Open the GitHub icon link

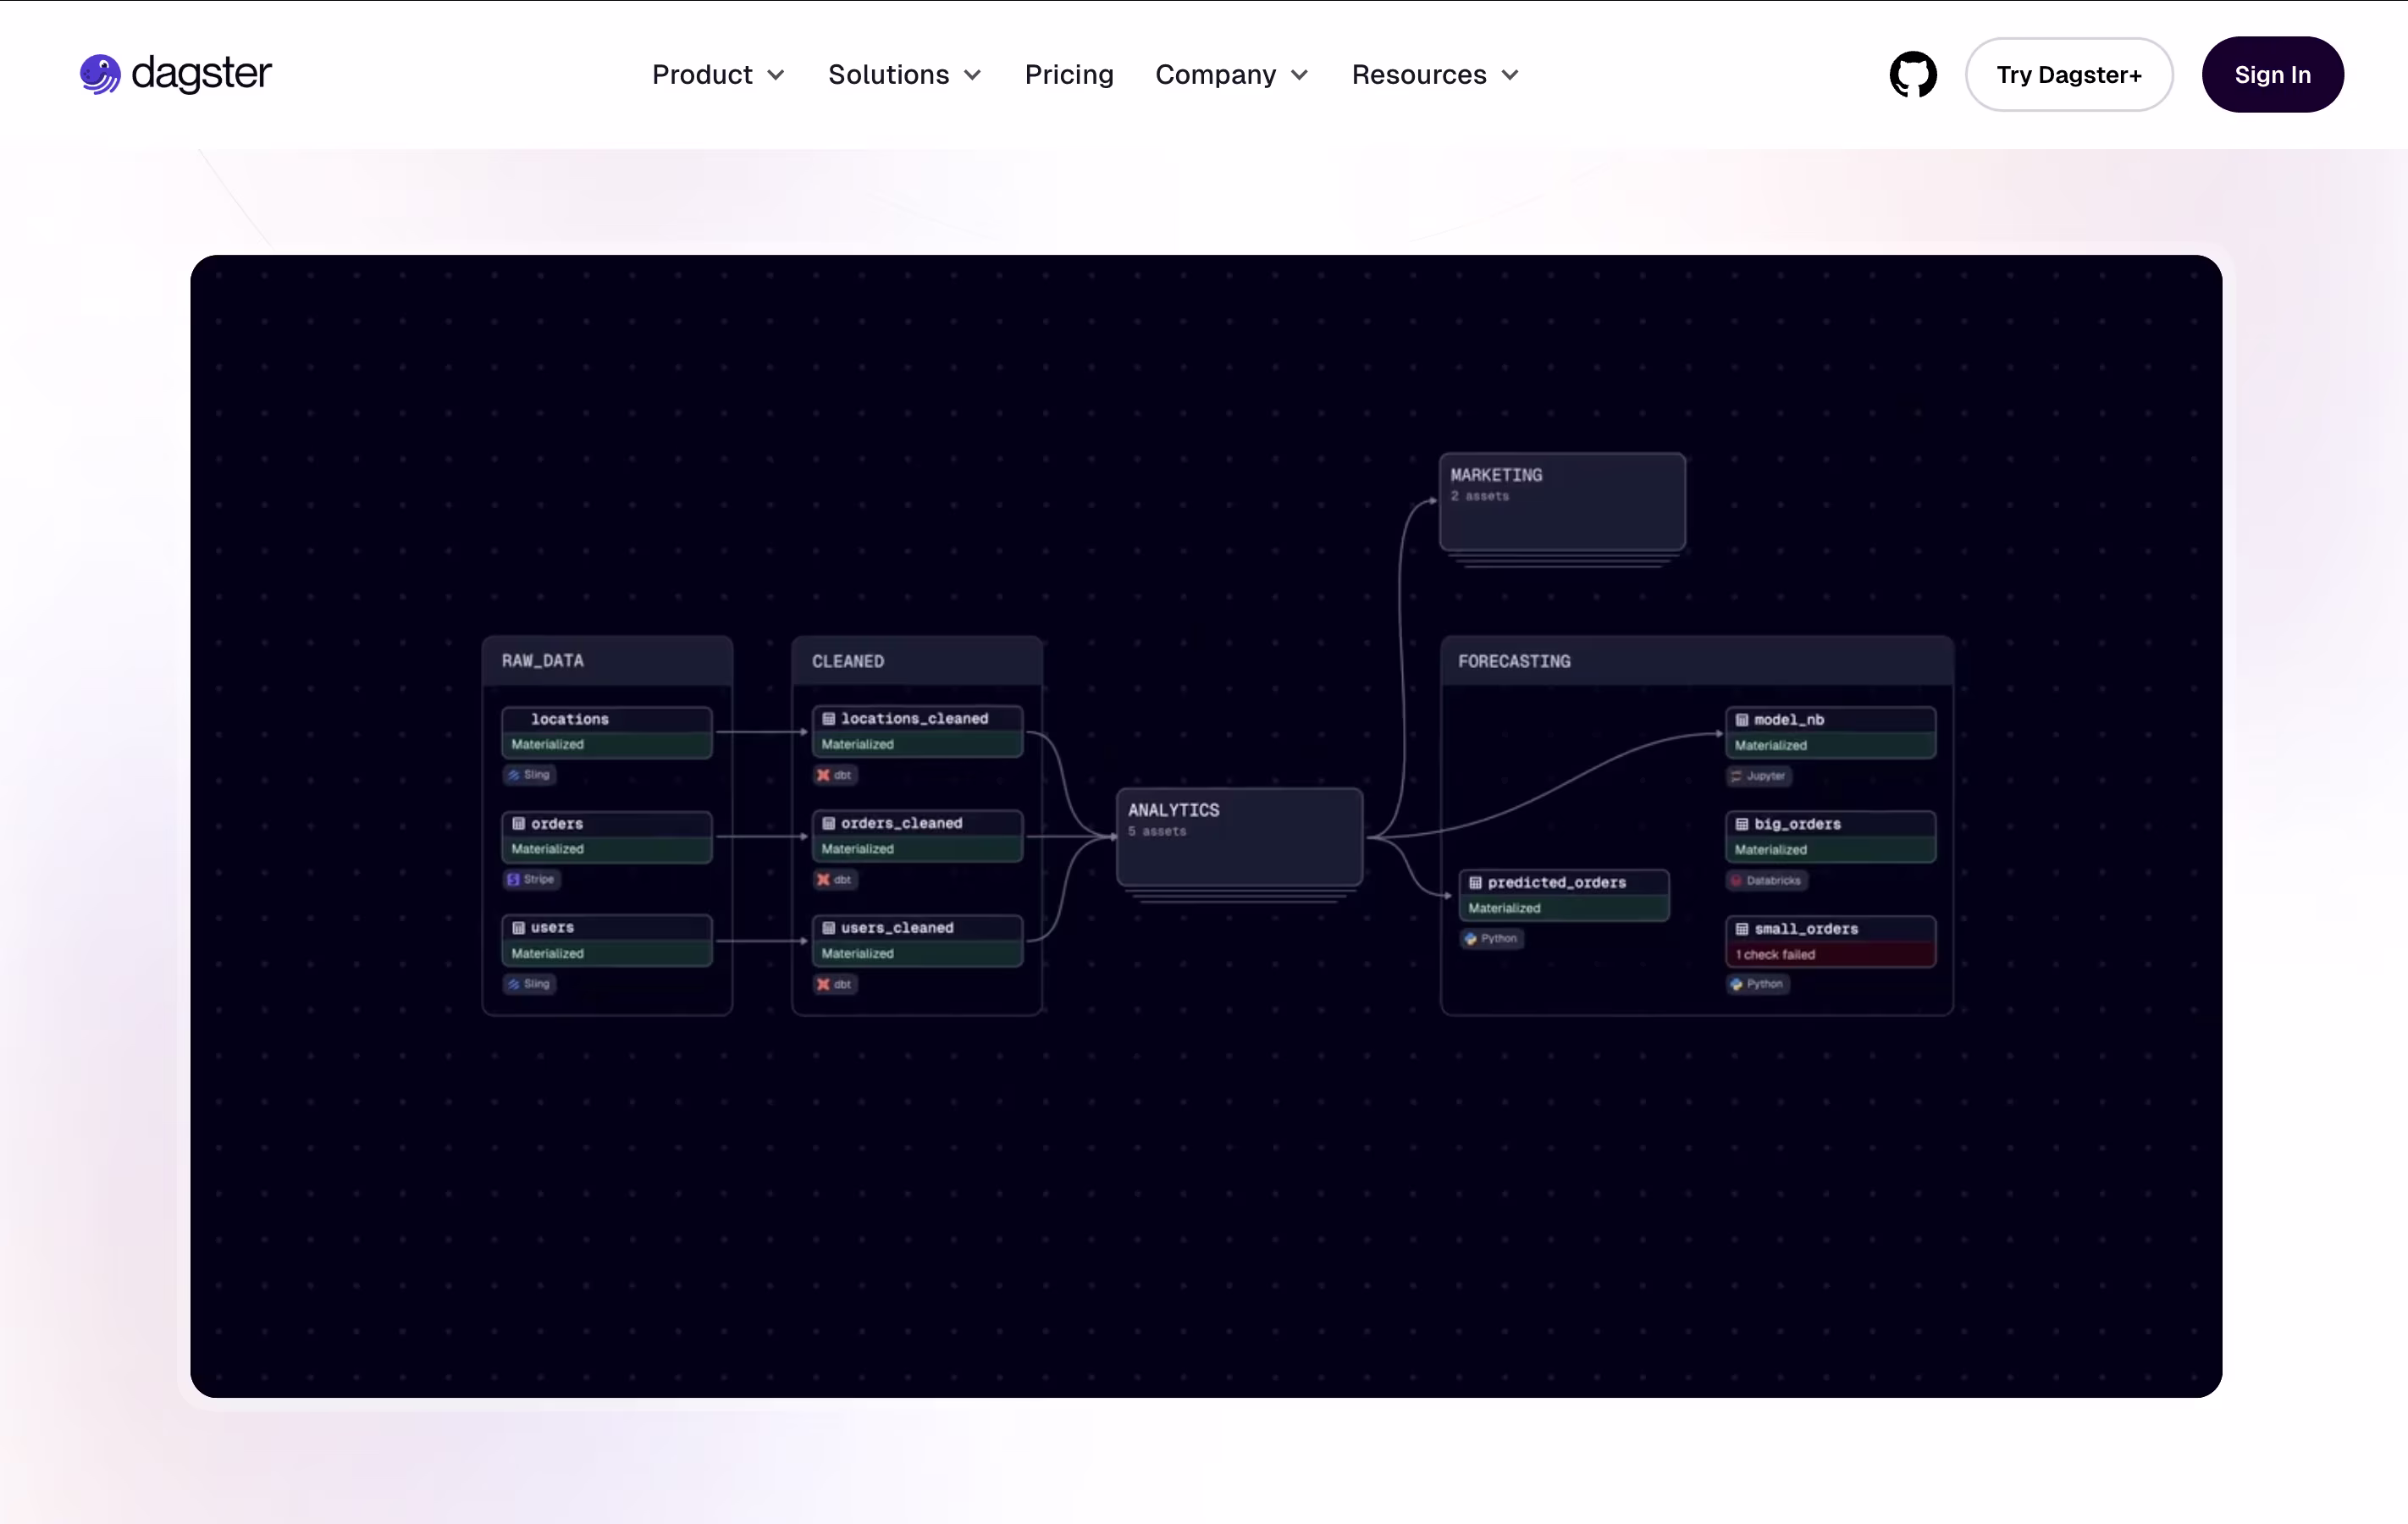1912,75
